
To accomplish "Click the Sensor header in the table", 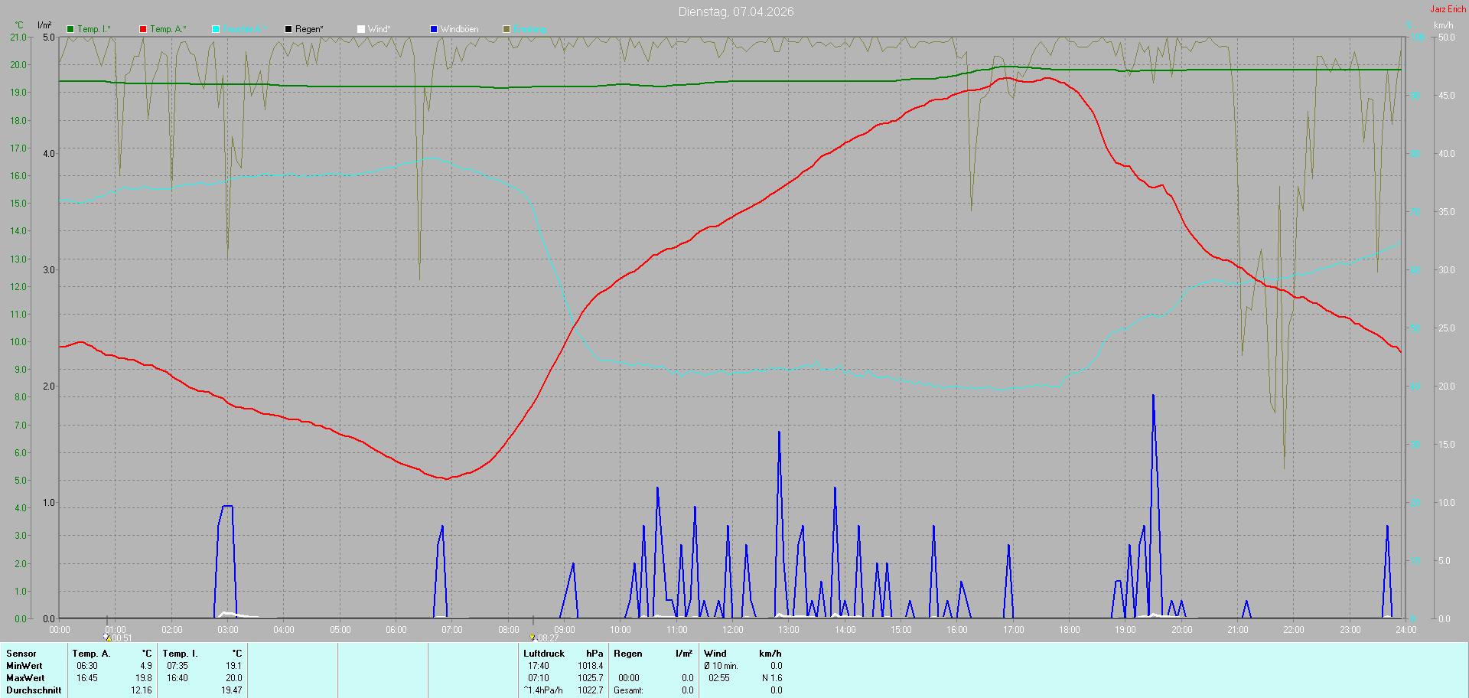I will click(21, 654).
